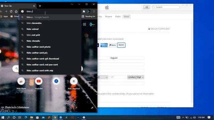The image size is (214, 120).
Task: Open Chrome three-dot menu
Action: click(x=94, y=12)
